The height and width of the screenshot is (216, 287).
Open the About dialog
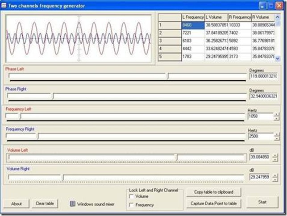click(17, 204)
